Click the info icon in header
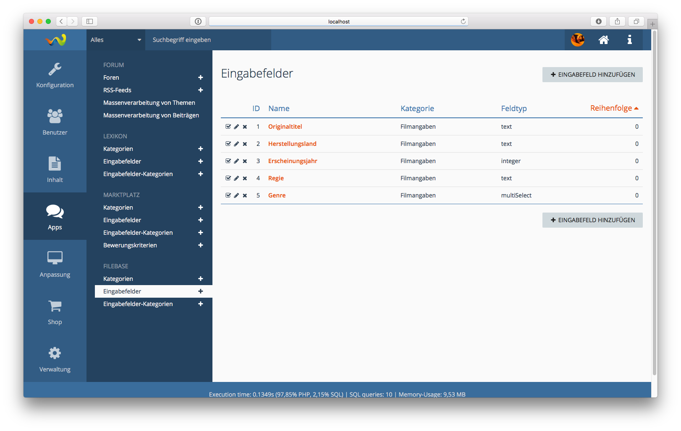 pos(629,40)
